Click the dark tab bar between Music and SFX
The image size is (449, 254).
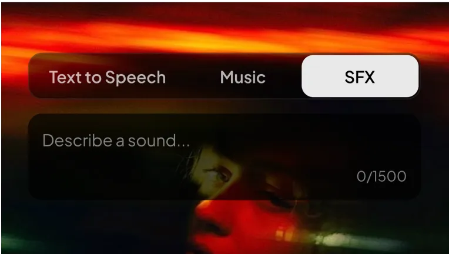[283, 77]
